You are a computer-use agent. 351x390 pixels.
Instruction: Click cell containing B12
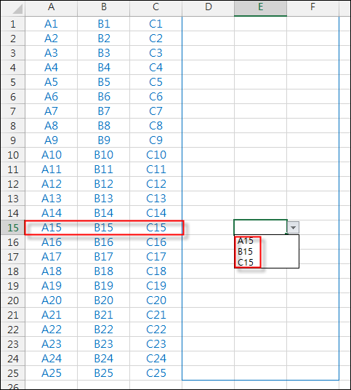click(x=104, y=184)
